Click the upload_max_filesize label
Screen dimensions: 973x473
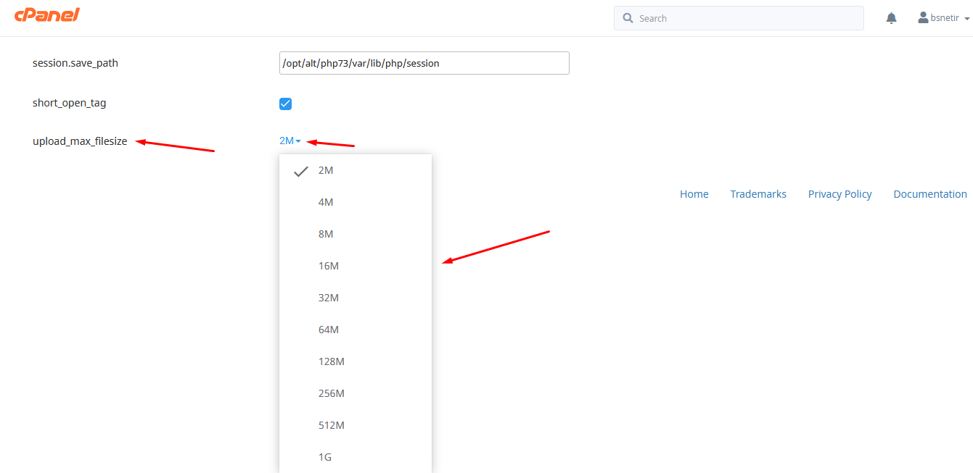(x=80, y=141)
